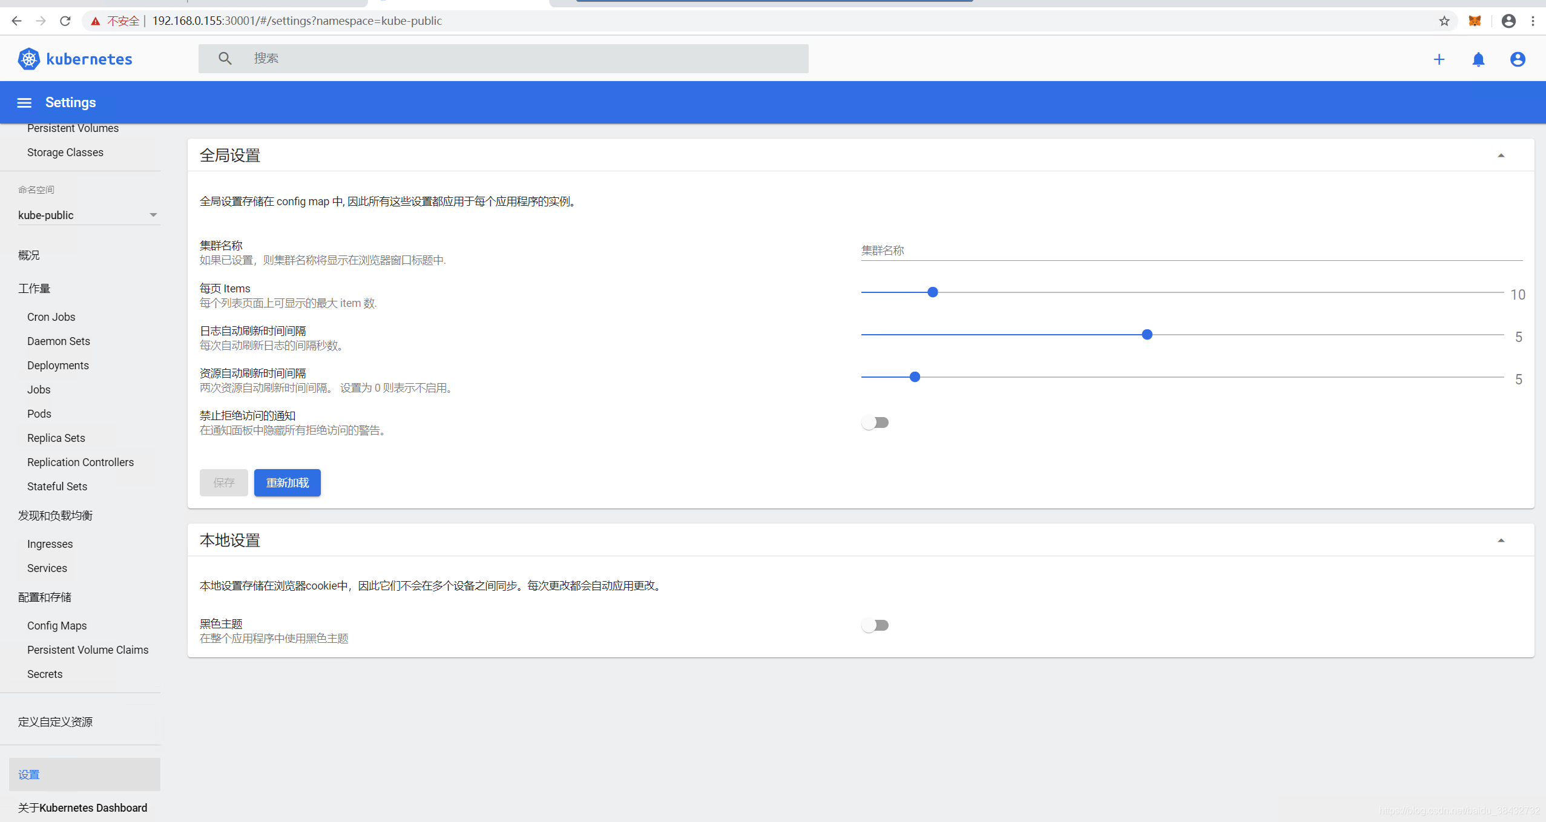Reload the page in browser
Viewport: 1546px width, 822px height.
65,21
